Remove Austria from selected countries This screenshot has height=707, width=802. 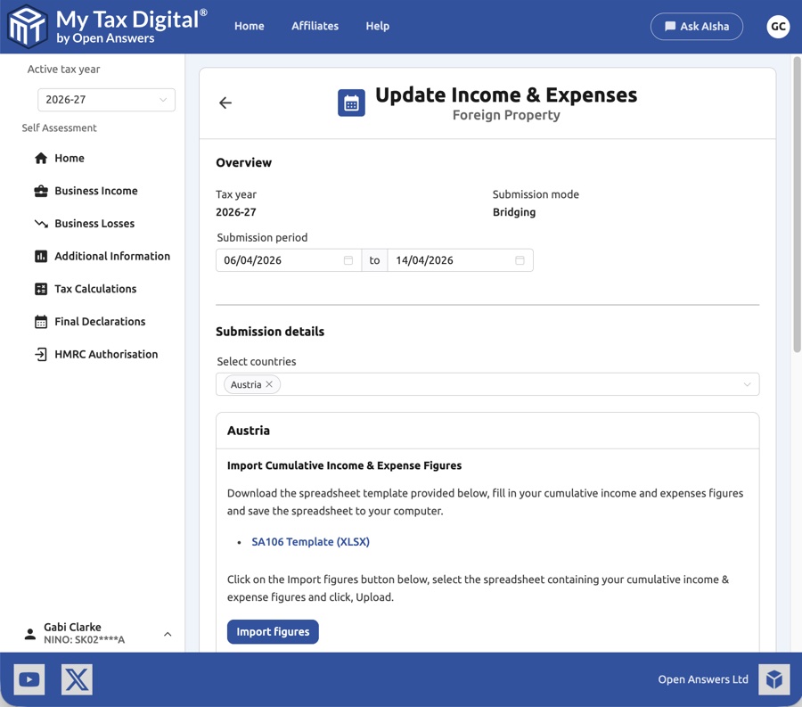tap(270, 383)
